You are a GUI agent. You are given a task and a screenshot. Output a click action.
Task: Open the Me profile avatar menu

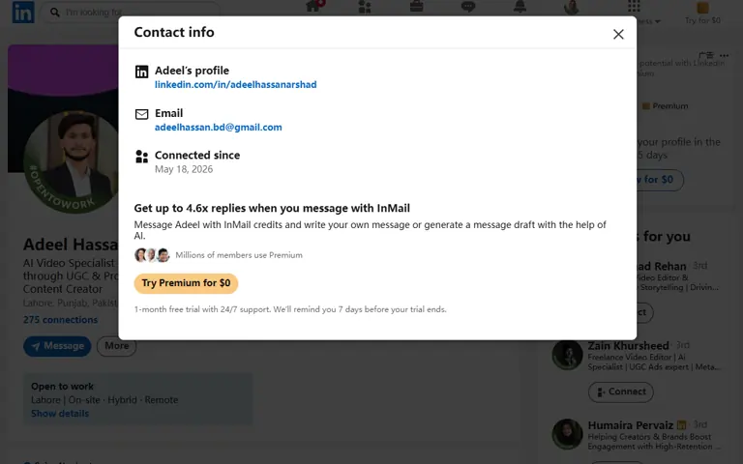click(572, 7)
